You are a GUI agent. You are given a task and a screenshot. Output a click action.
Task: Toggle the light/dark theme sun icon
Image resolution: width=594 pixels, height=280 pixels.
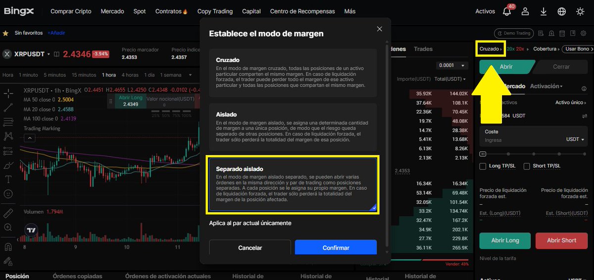[580, 11]
